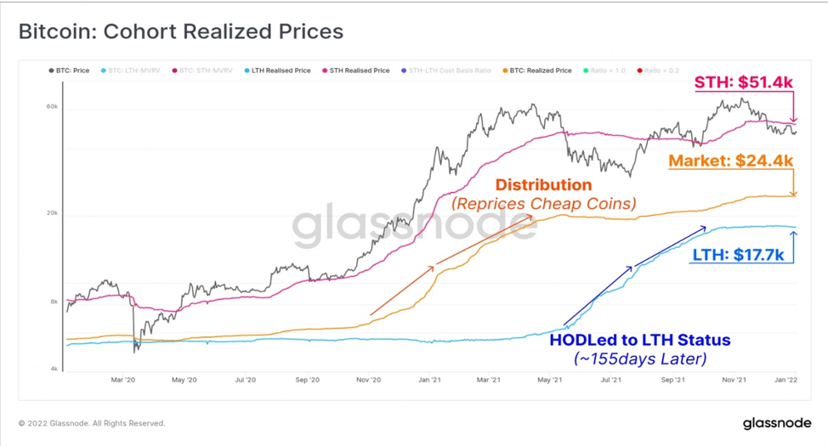Enable the Ratio = 0.2 legend entry
Viewport: 828px width, 446px height.
tap(658, 71)
